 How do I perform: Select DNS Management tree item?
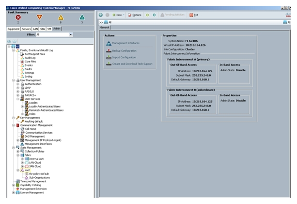tap(35, 136)
